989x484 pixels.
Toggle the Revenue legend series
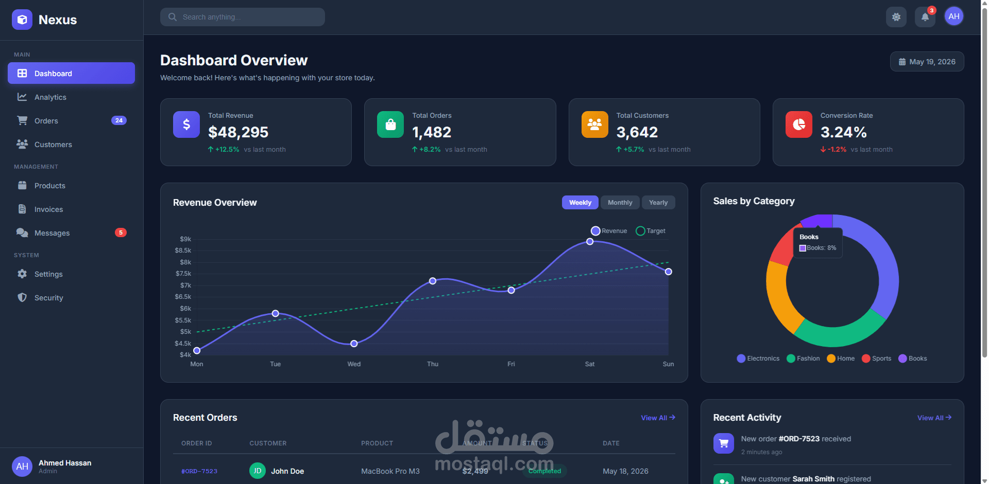pyautogui.click(x=609, y=231)
